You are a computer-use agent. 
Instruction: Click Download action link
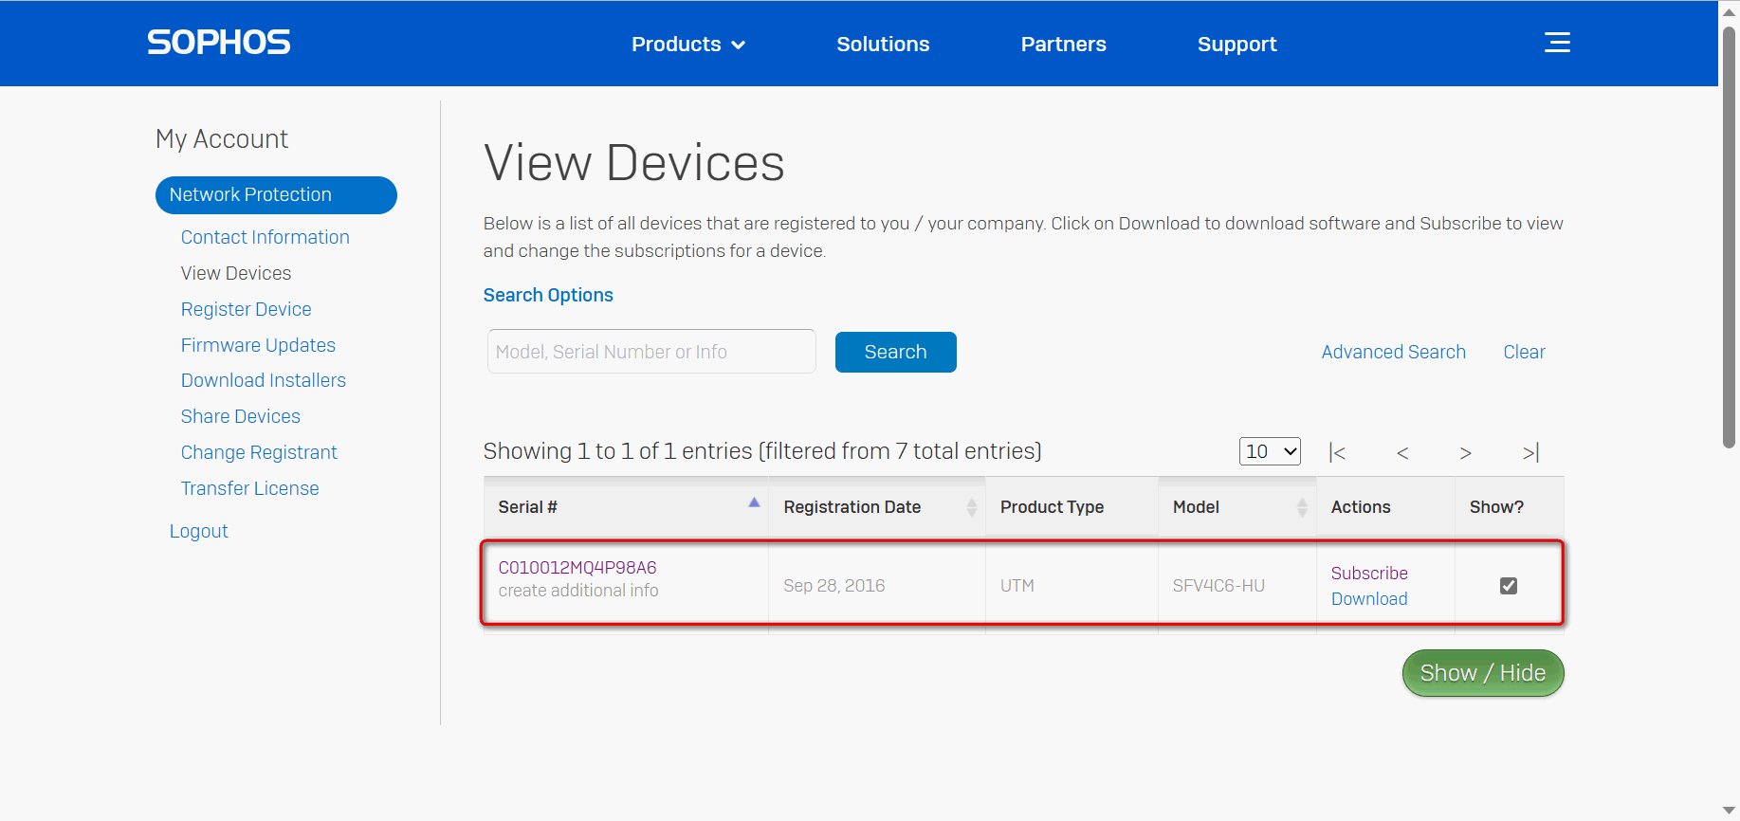(x=1368, y=599)
